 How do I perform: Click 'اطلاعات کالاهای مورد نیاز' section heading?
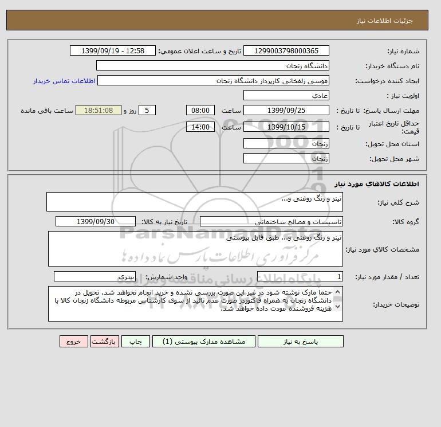(x=377, y=184)
